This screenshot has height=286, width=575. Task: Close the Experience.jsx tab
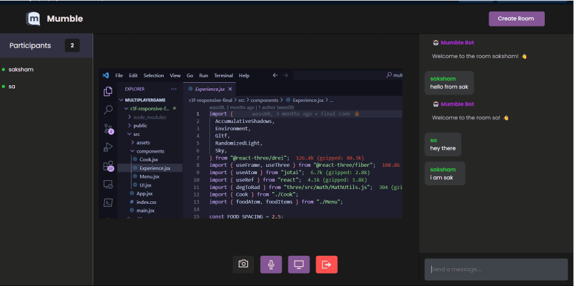[x=230, y=89]
